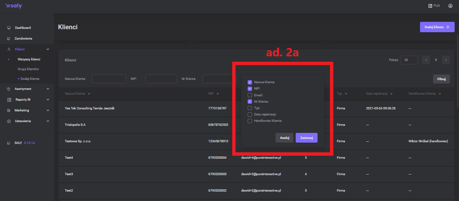The height and width of the screenshot is (201, 459).
Task: Go to next page arrow
Action: pos(446,60)
